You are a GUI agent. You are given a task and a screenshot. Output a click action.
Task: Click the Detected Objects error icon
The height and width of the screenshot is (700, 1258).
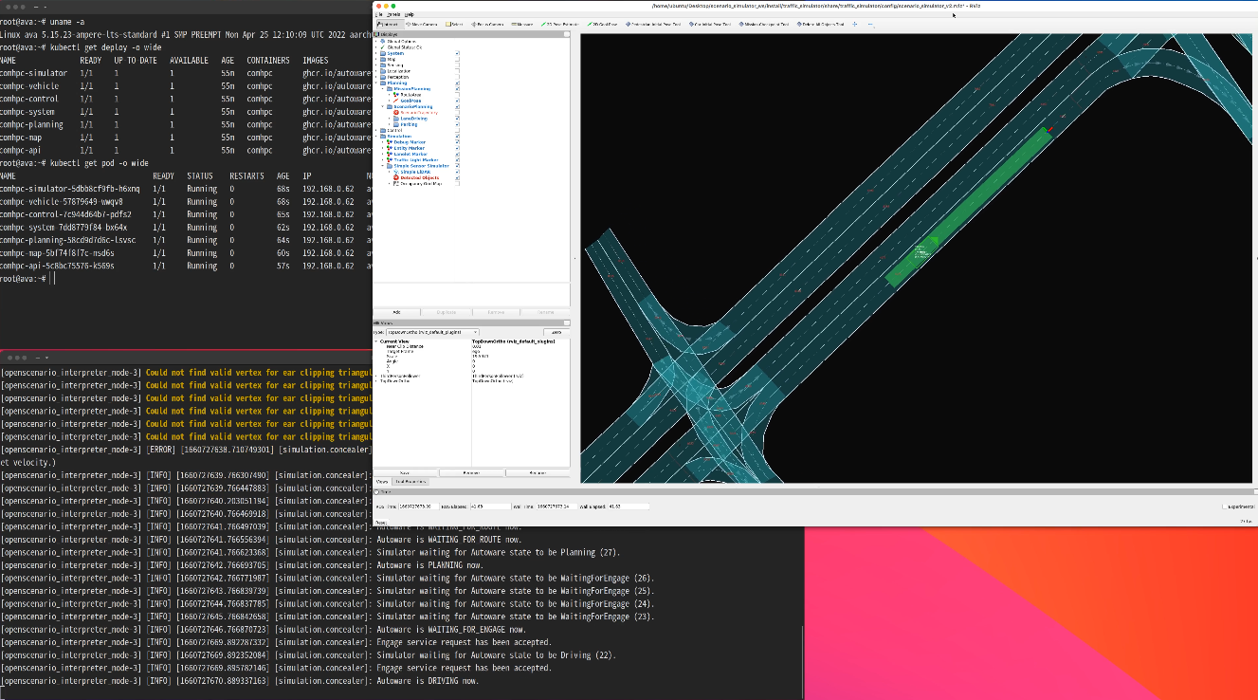point(395,177)
